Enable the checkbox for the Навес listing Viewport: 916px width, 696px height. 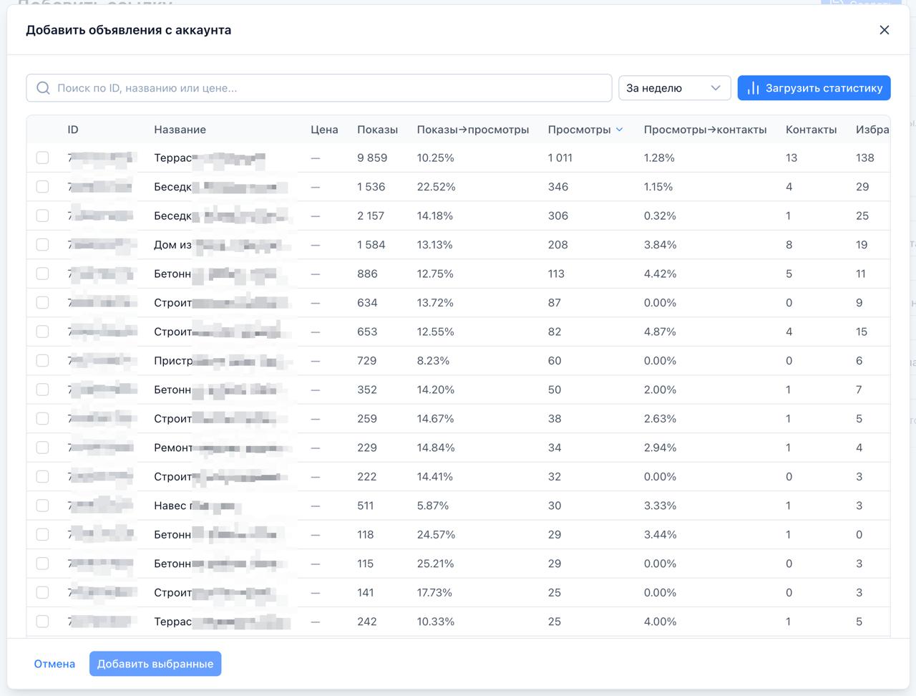tap(43, 506)
